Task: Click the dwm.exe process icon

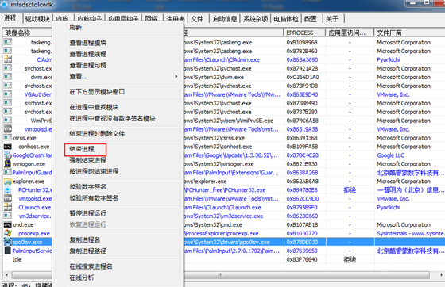Action: click(8, 77)
